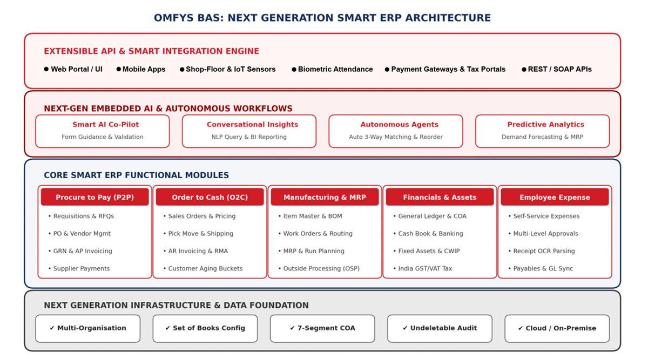The width and height of the screenshot is (648, 359).
Task: Open the Conversational Insights card
Action: 249,131
